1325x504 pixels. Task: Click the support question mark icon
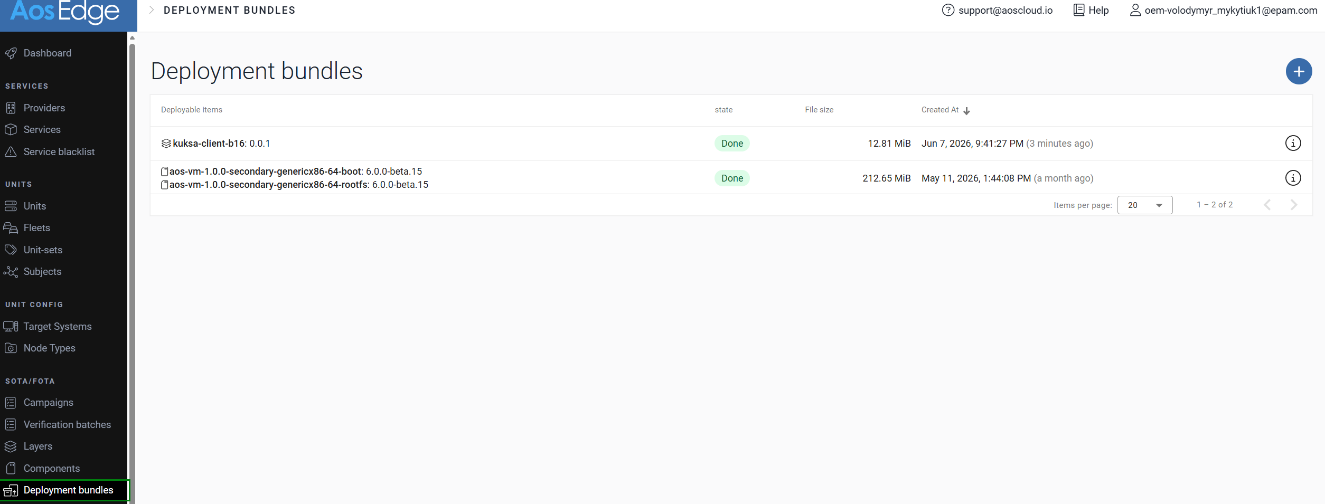tap(948, 10)
